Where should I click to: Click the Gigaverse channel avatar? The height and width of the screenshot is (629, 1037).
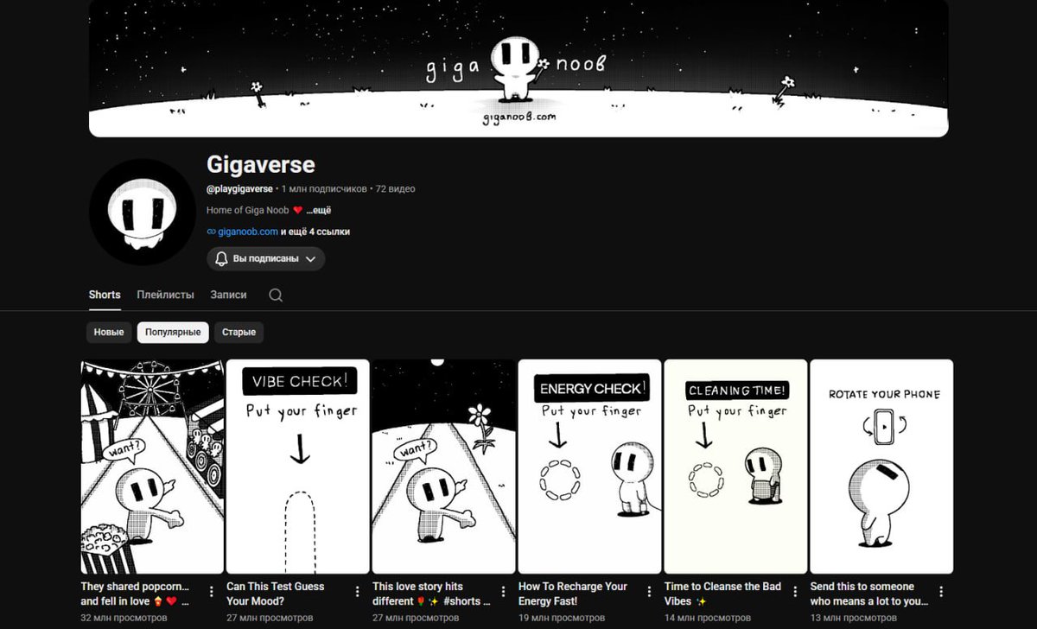[143, 212]
